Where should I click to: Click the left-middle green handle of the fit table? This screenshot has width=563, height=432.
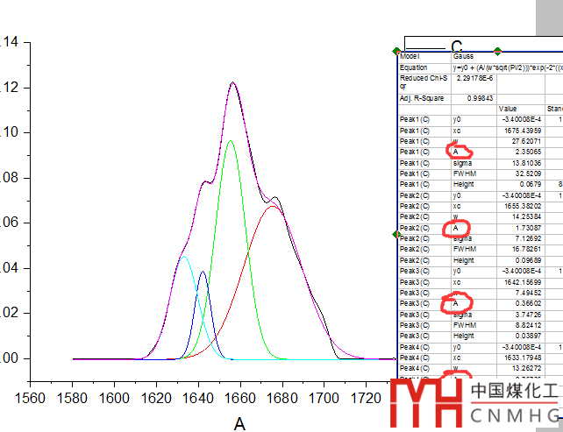(396, 233)
